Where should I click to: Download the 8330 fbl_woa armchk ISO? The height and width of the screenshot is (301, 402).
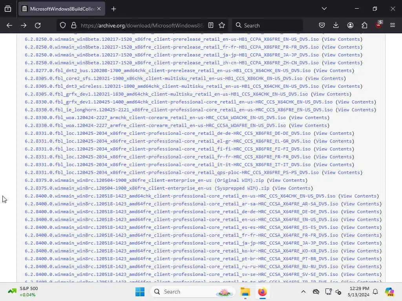coord(155,118)
